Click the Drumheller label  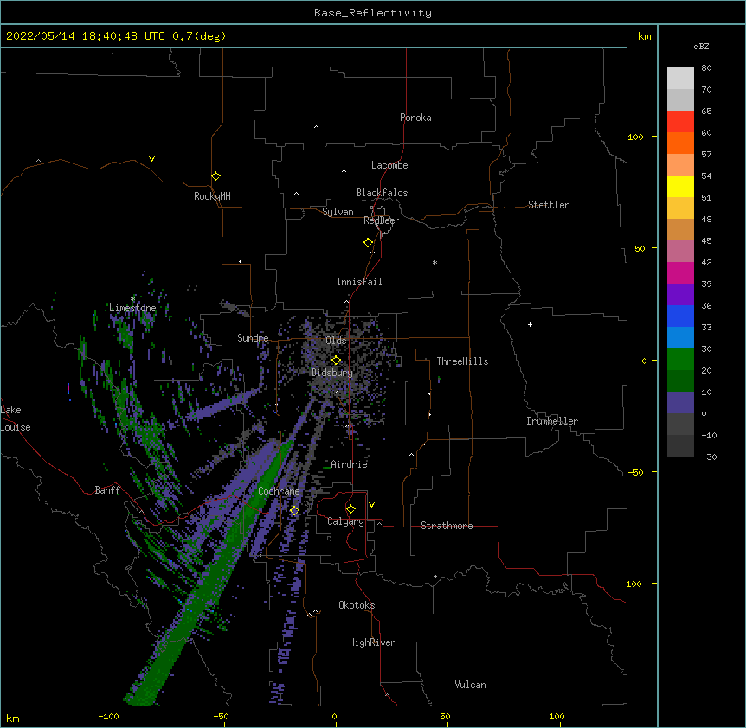552,421
